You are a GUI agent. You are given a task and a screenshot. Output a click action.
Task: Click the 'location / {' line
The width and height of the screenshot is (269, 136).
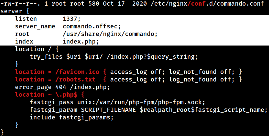(37, 49)
